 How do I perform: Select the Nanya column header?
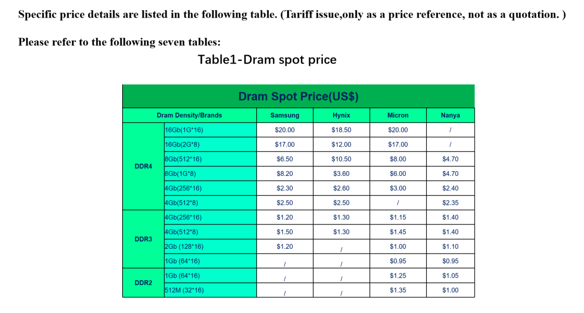[x=450, y=115]
